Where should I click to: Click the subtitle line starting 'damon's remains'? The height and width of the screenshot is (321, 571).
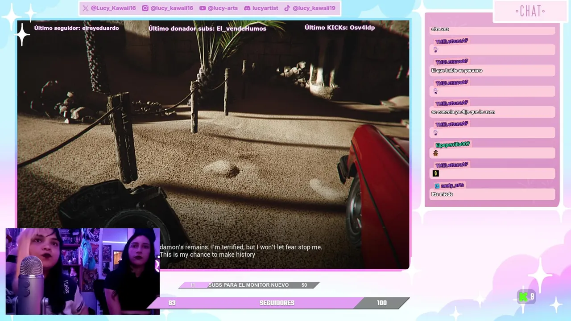241,247
